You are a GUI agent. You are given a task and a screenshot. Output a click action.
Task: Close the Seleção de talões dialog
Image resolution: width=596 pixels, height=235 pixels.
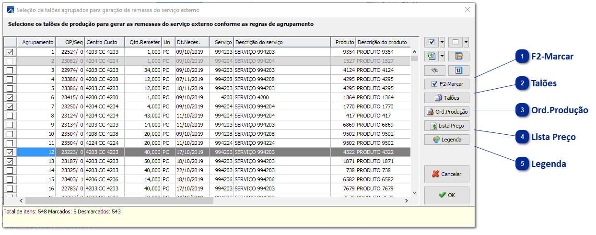[x=467, y=10]
